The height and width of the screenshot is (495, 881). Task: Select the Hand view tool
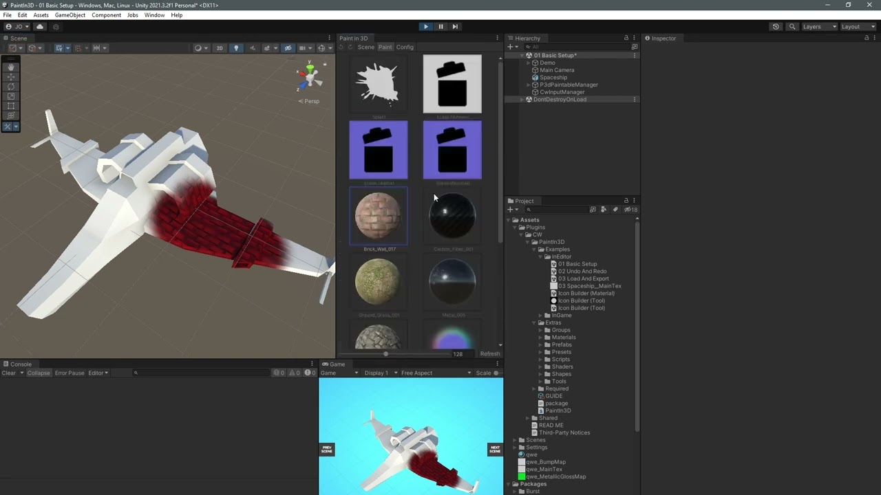click(x=10, y=67)
